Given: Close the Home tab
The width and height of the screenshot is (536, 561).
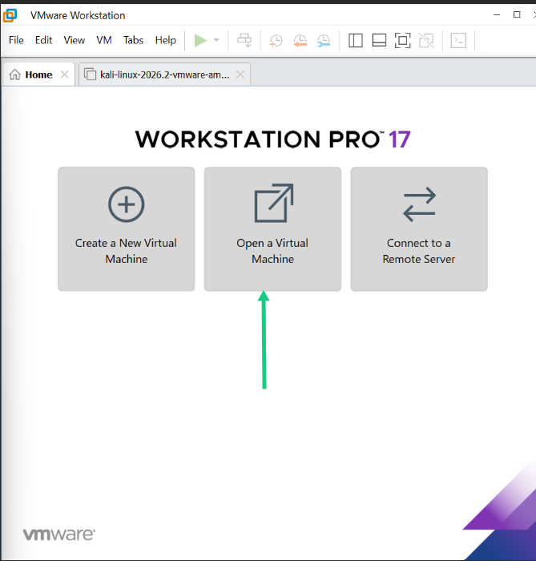Looking at the screenshot, I should pos(65,75).
